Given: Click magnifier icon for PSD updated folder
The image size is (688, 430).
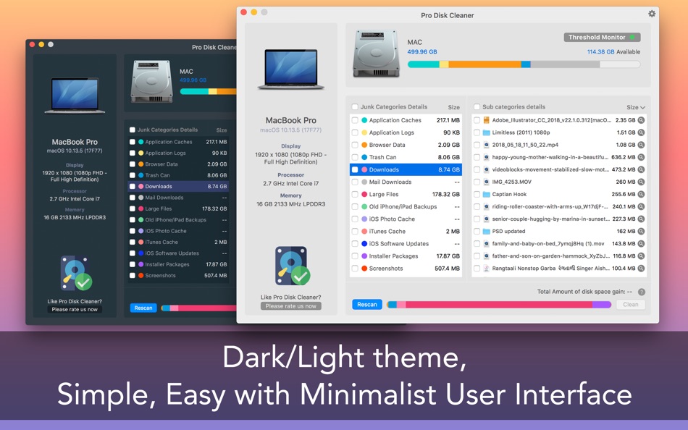Looking at the screenshot, I should (641, 231).
